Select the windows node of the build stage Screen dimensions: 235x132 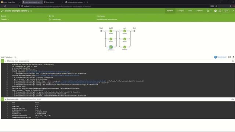(111, 47)
